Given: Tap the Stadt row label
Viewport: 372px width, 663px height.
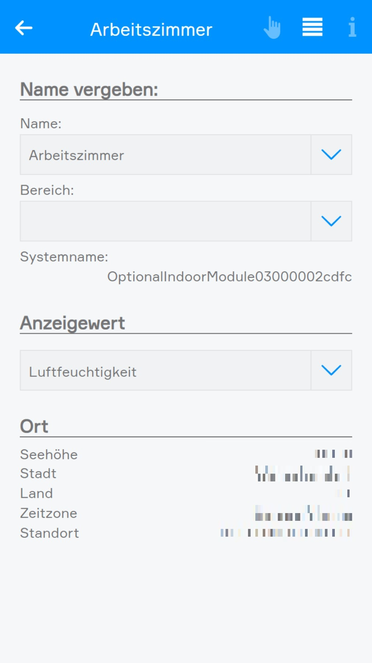Looking at the screenshot, I should pos(38,474).
